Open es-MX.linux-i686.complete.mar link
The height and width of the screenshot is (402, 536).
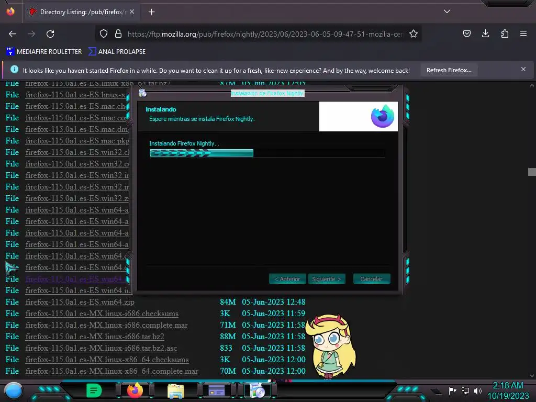point(107,325)
